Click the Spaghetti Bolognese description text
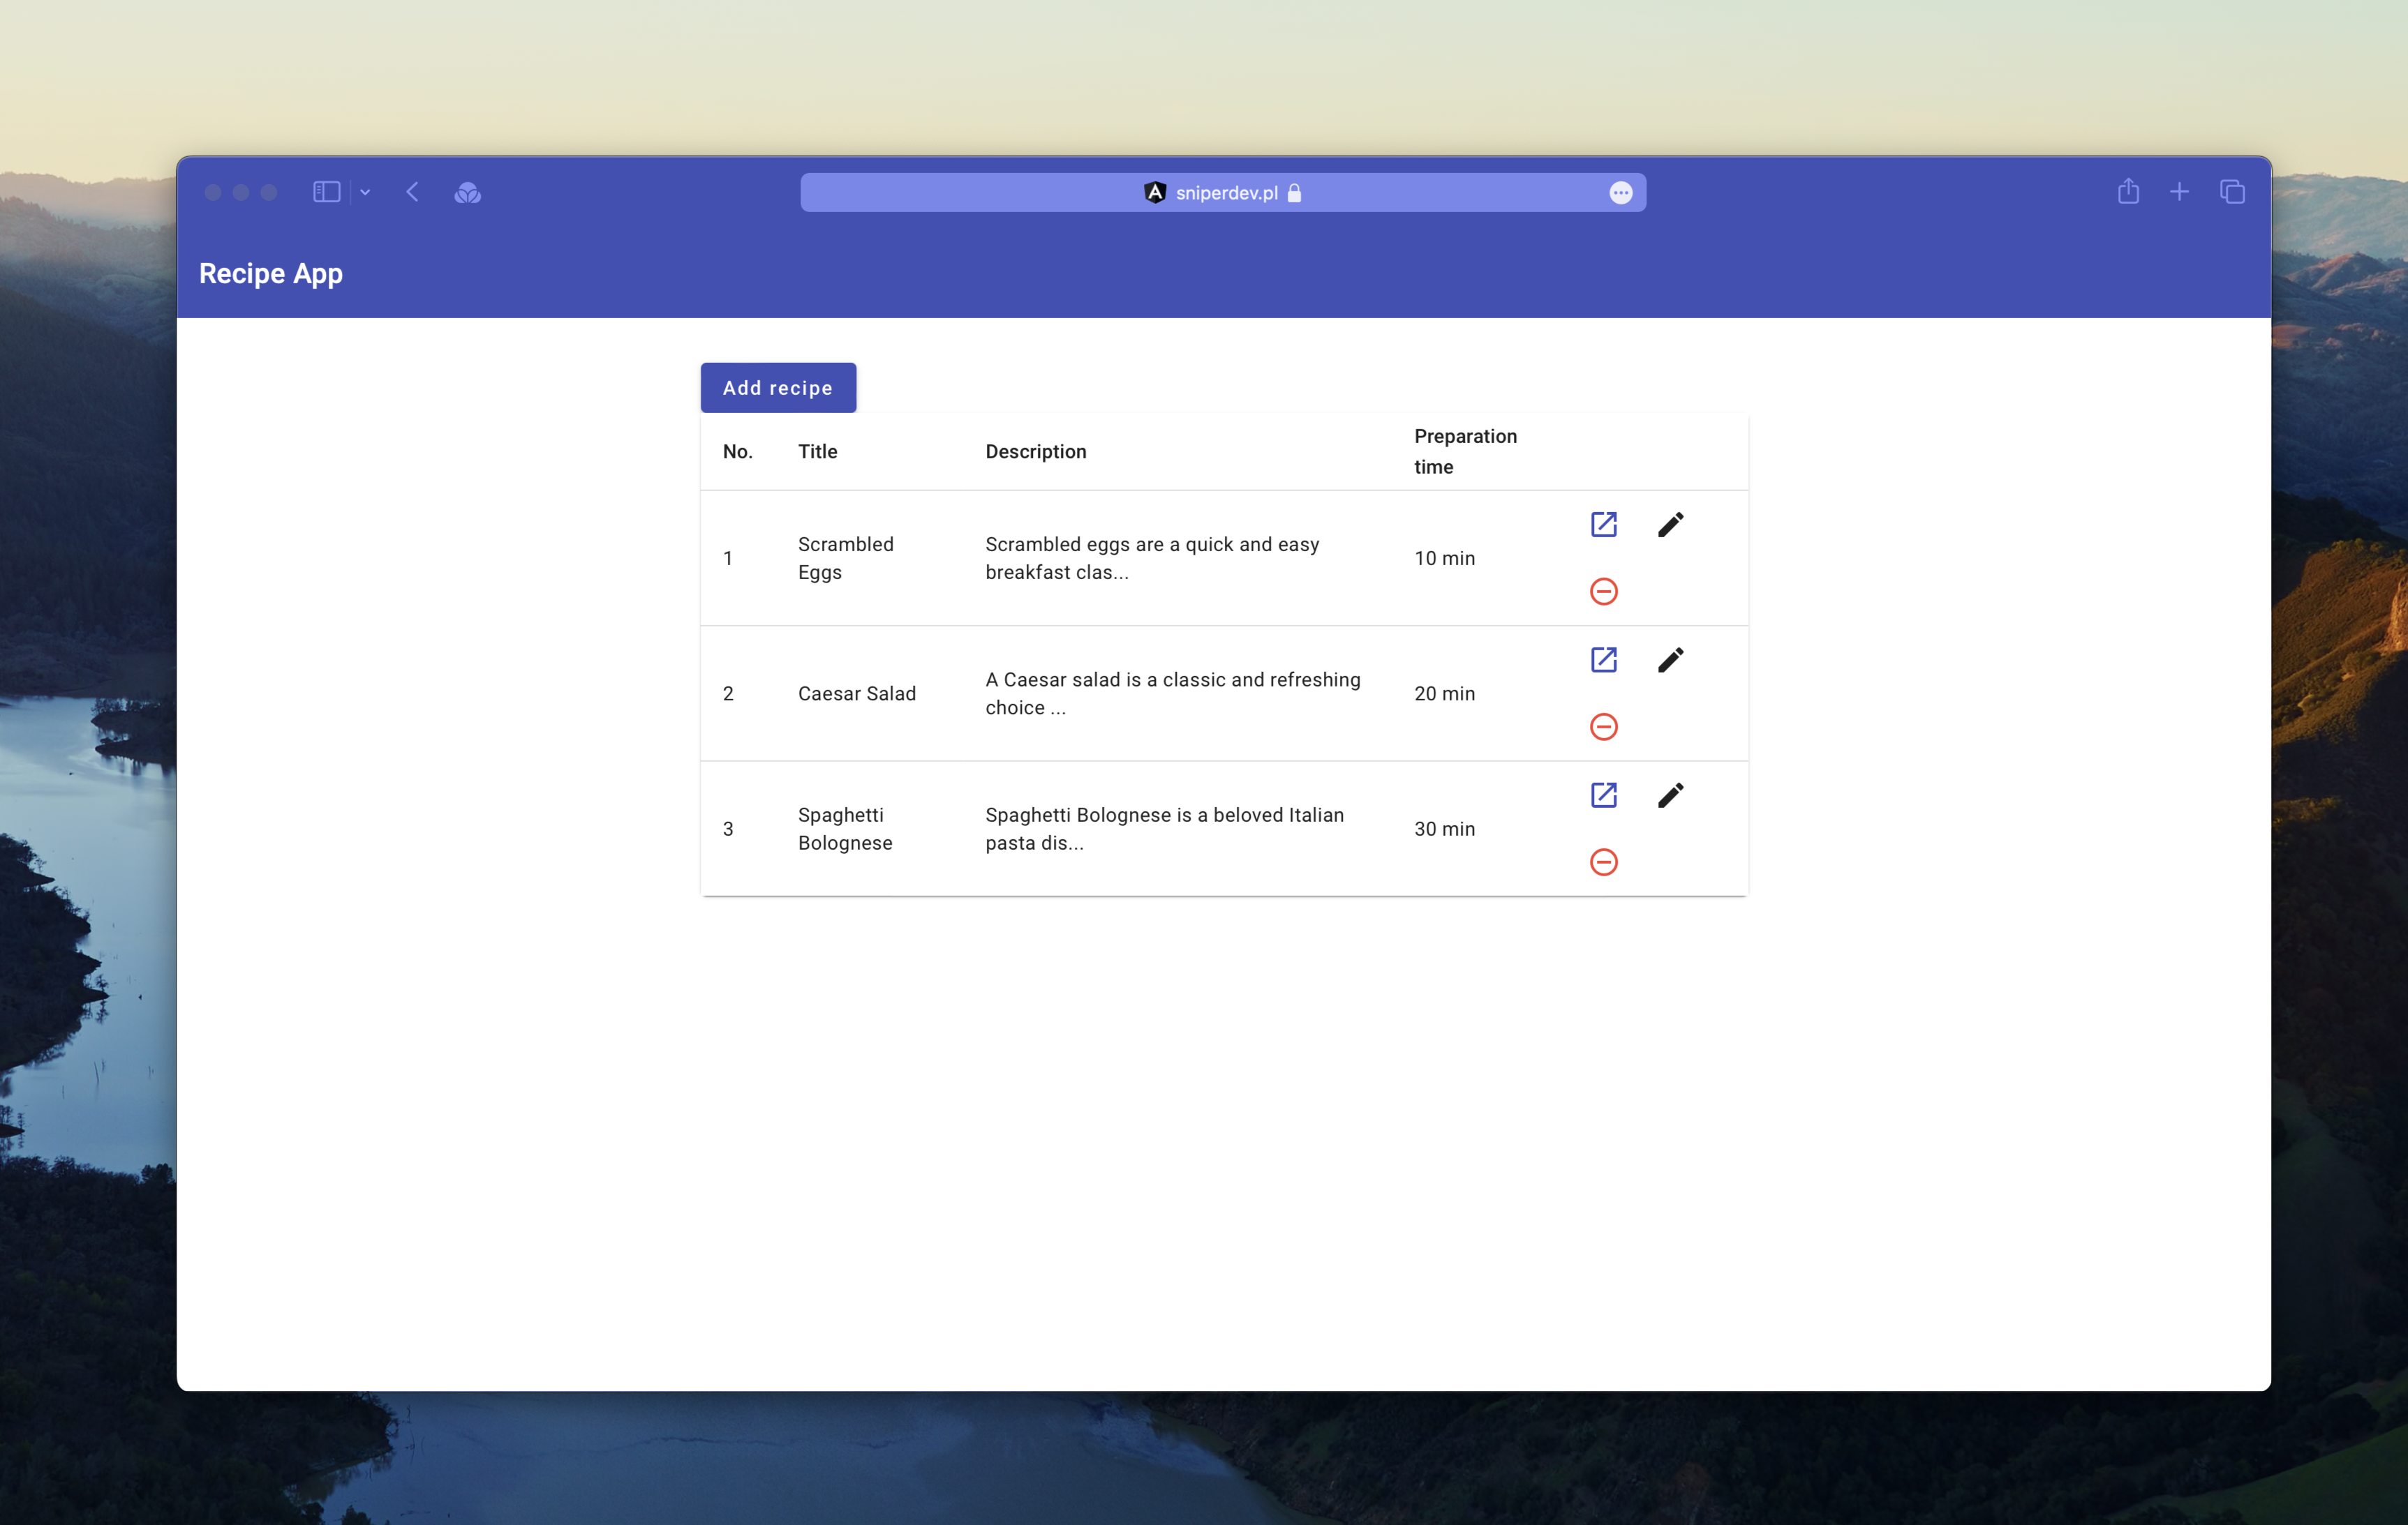Screen dimensions: 2408x1525 (x=1164, y=829)
